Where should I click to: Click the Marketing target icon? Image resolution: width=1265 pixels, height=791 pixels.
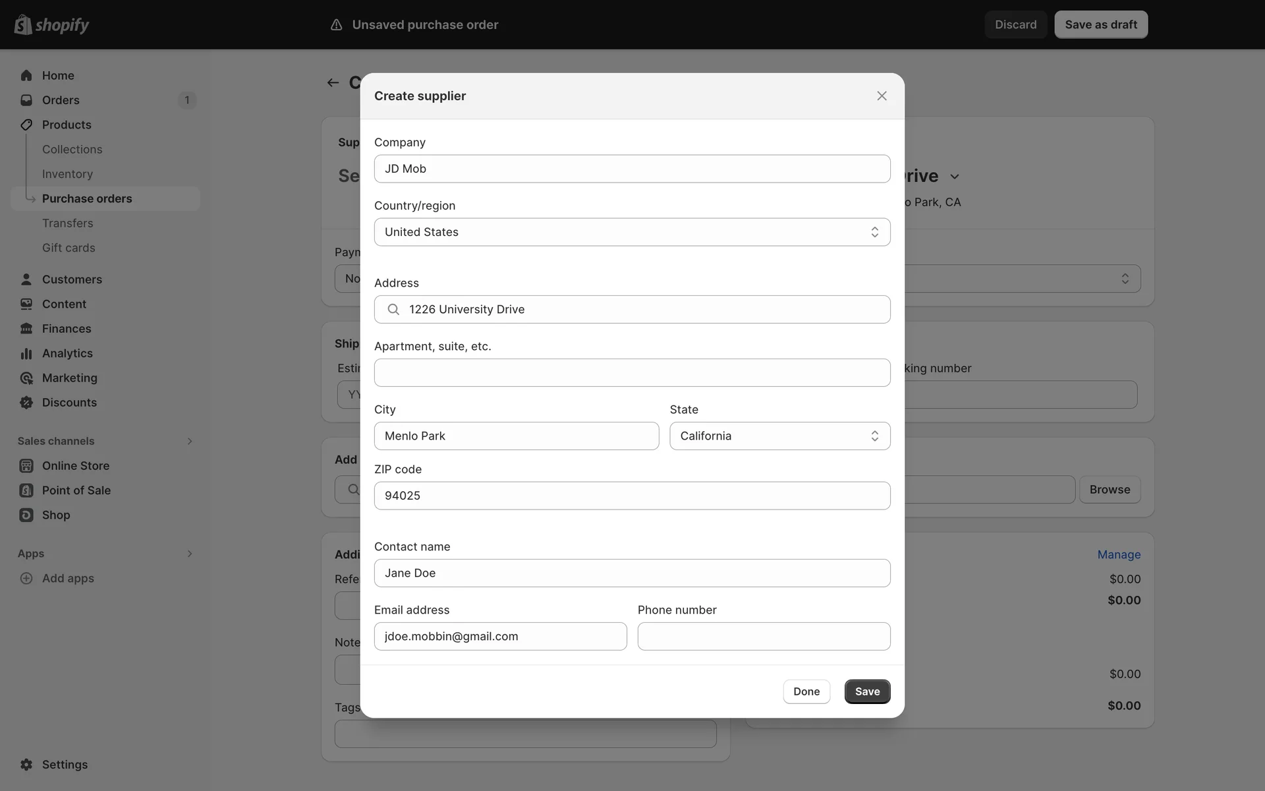pos(26,378)
